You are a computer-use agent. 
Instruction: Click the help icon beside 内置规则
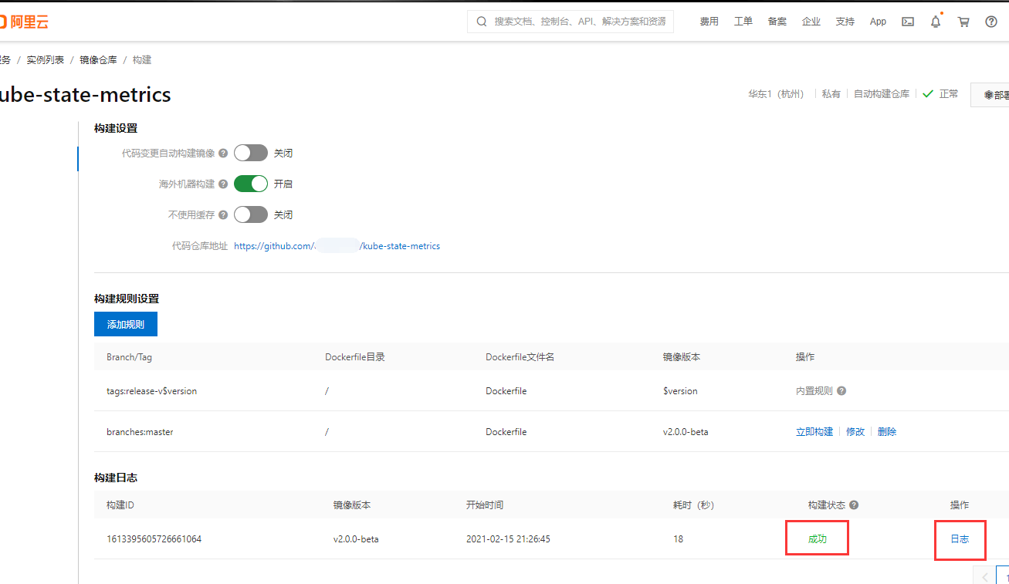[x=841, y=391]
